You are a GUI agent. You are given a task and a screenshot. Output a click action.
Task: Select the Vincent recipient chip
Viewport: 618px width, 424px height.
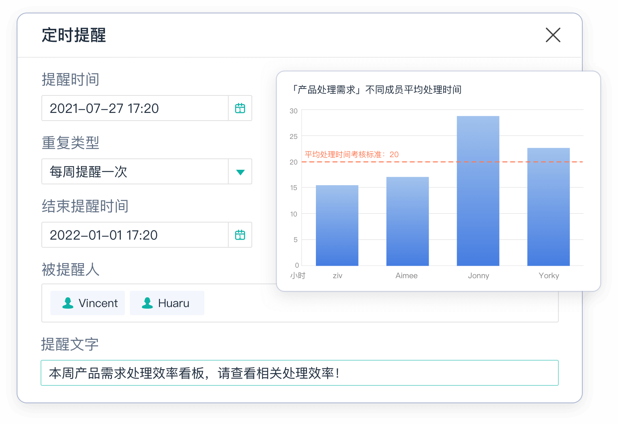click(87, 303)
